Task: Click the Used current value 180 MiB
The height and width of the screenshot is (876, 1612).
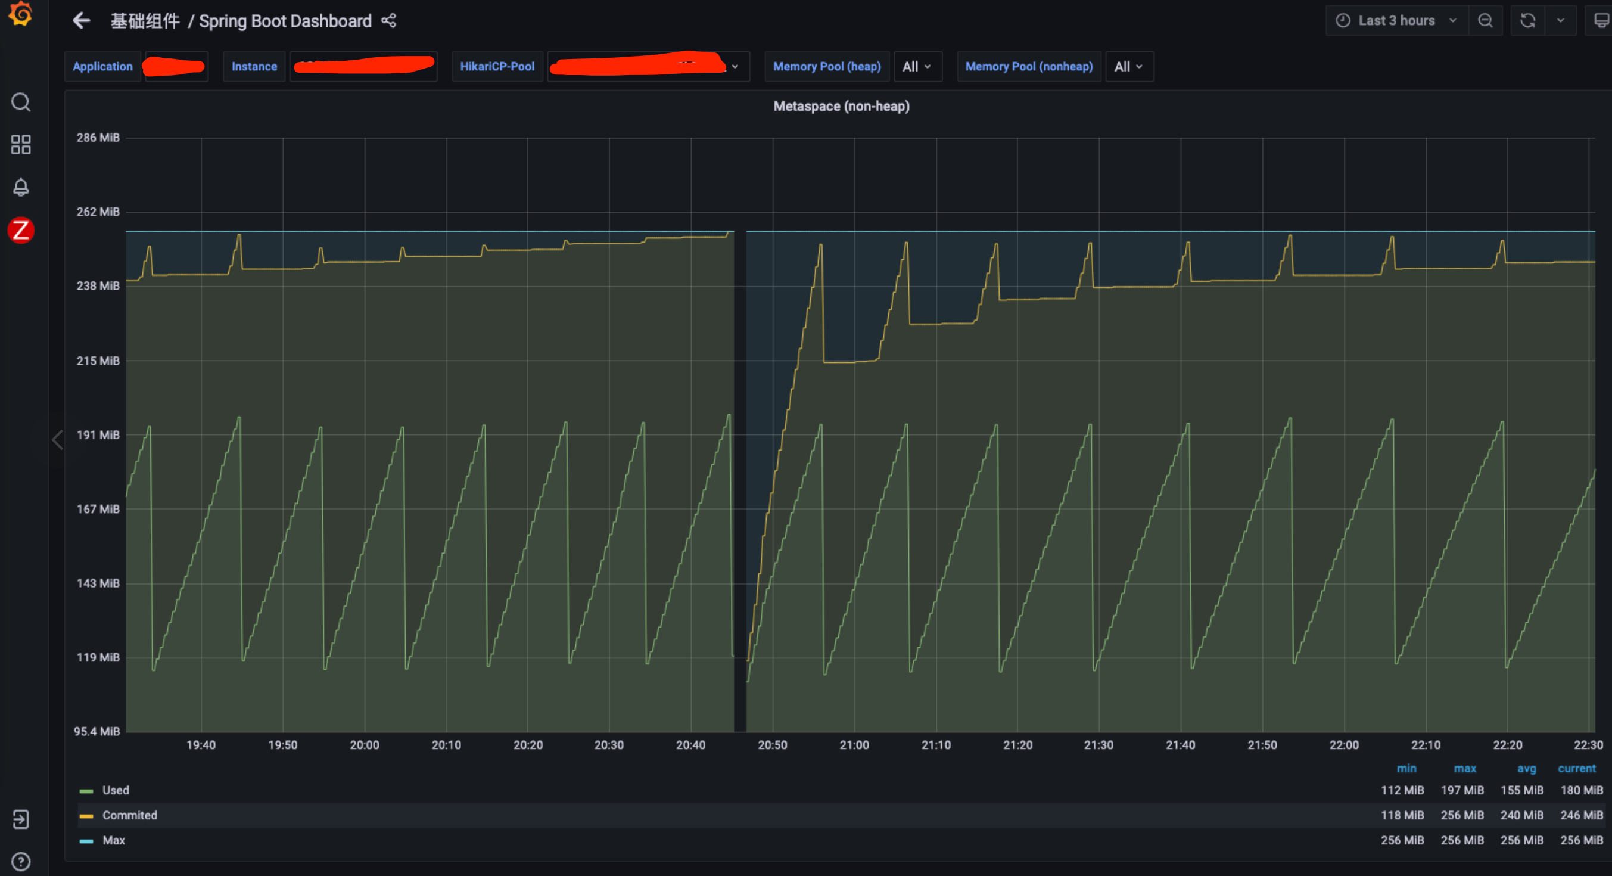Action: pos(1582,790)
